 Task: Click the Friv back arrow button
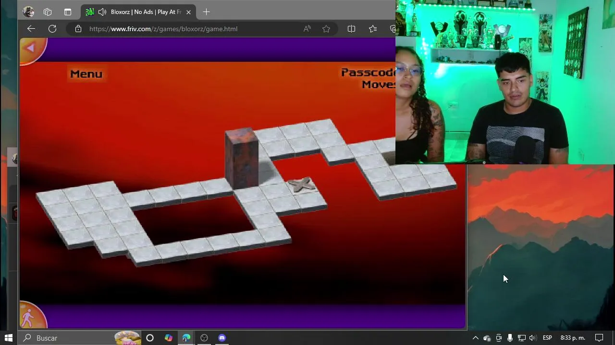32,48
